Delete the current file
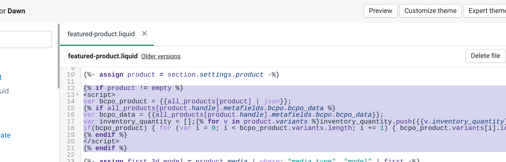The image size is (506, 162). coord(485,56)
